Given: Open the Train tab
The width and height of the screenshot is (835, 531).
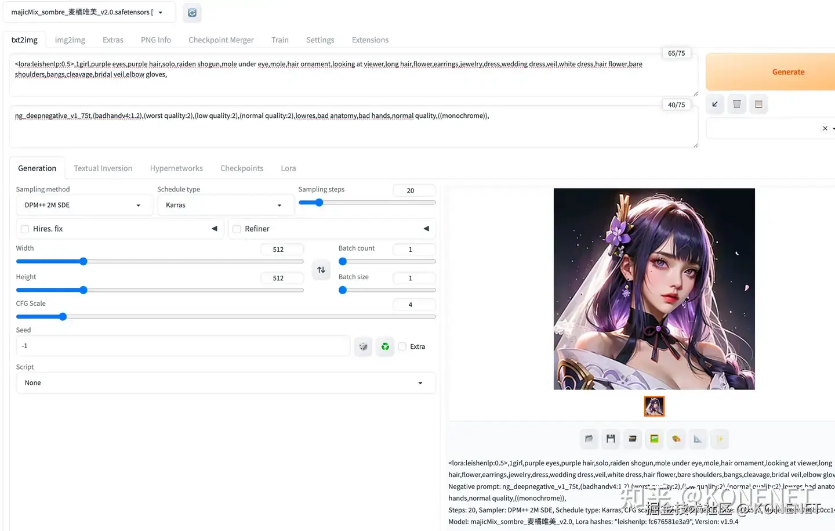Looking at the screenshot, I should 280,40.
